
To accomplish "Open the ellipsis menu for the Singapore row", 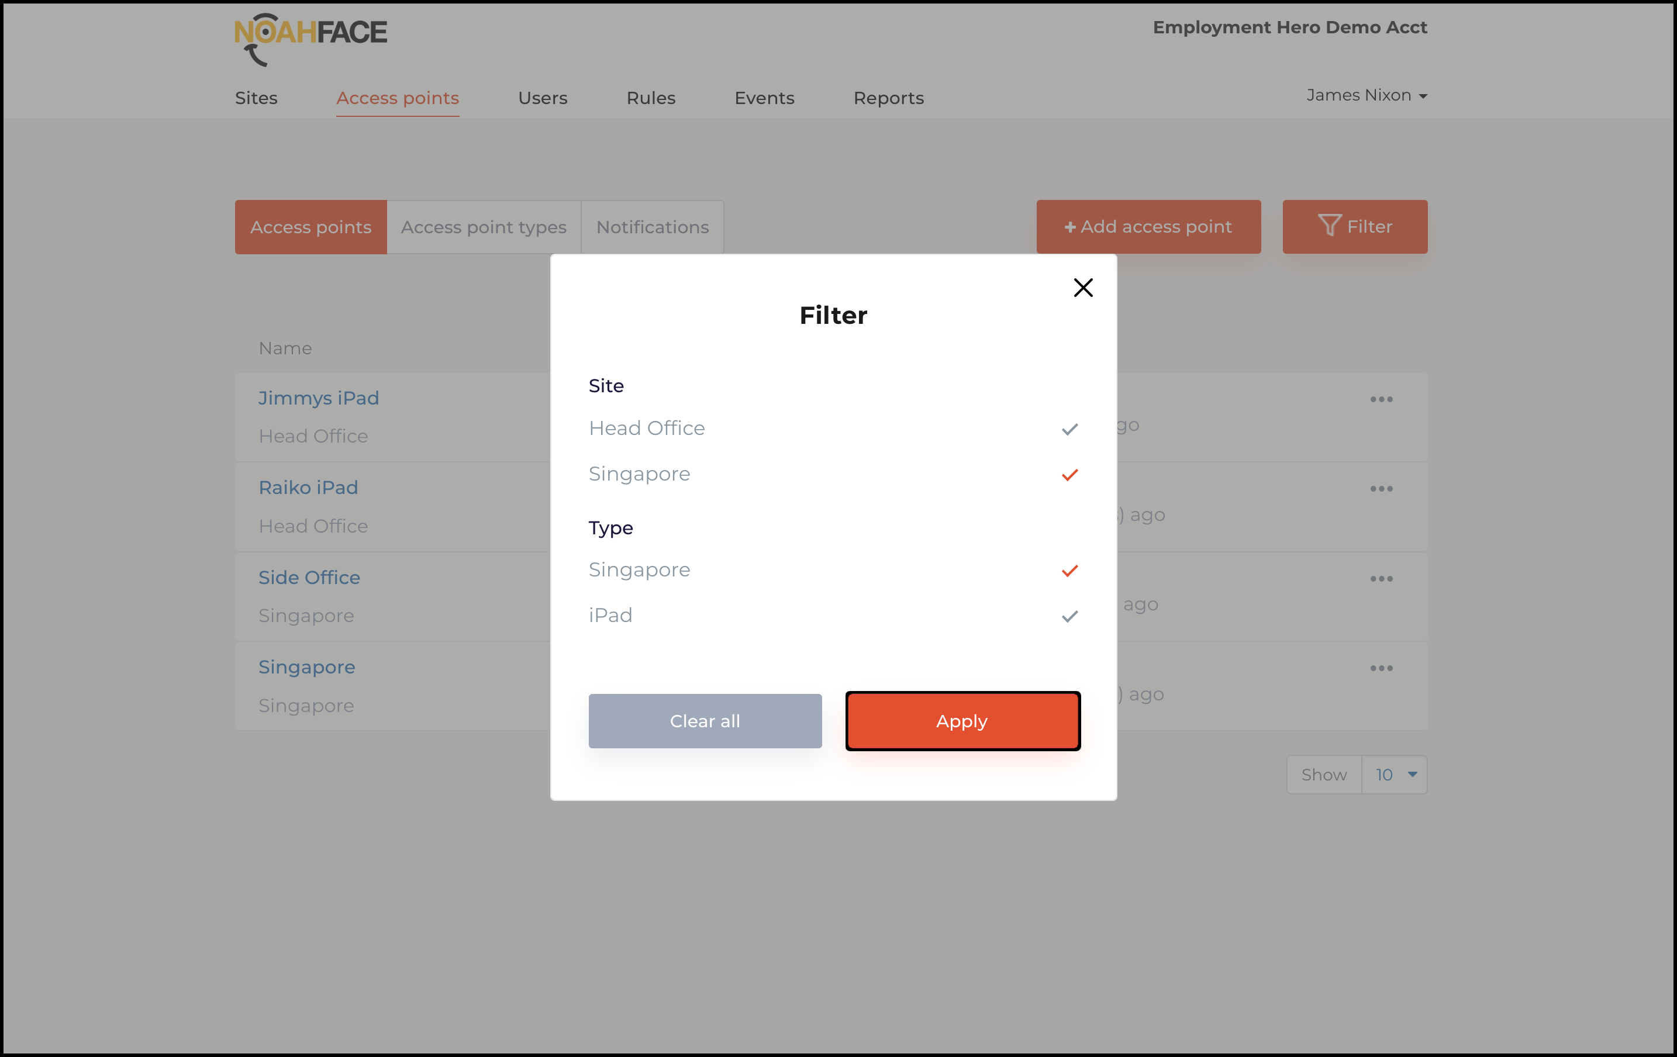I will pyautogui.click(x=1382, y=668).
